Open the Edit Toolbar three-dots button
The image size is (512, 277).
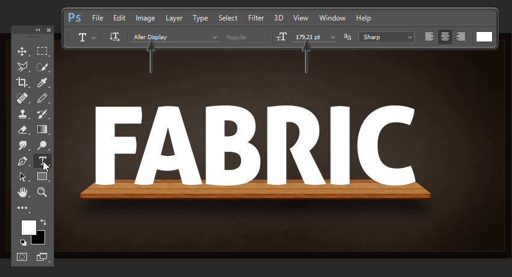(x=22, y=208)
